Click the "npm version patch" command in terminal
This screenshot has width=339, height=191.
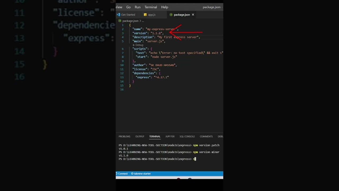206,145
